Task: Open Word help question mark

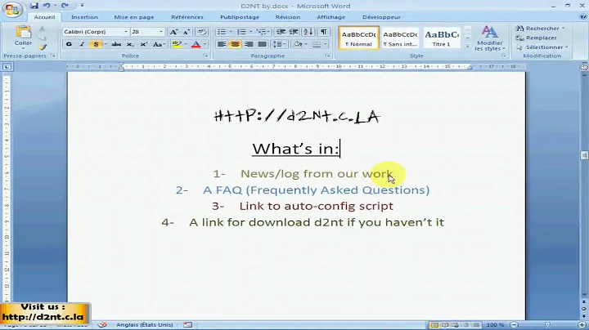Action: tap(582, 17)
